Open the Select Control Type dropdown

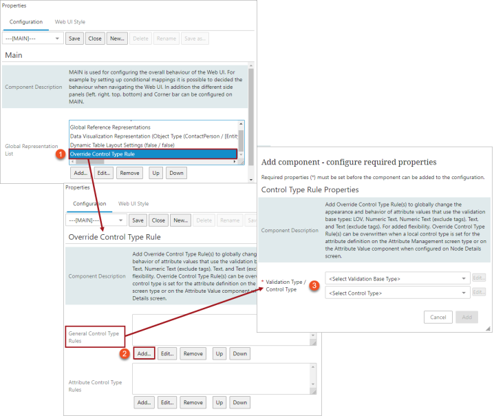click(398, 293)
